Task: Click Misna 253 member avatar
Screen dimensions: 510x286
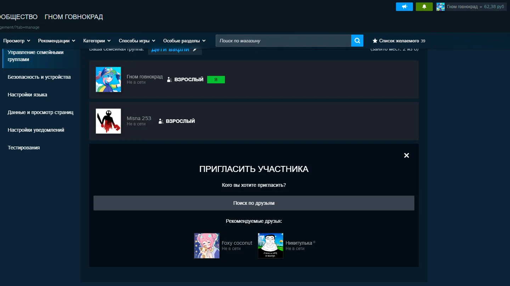Action: click(108, 121)
